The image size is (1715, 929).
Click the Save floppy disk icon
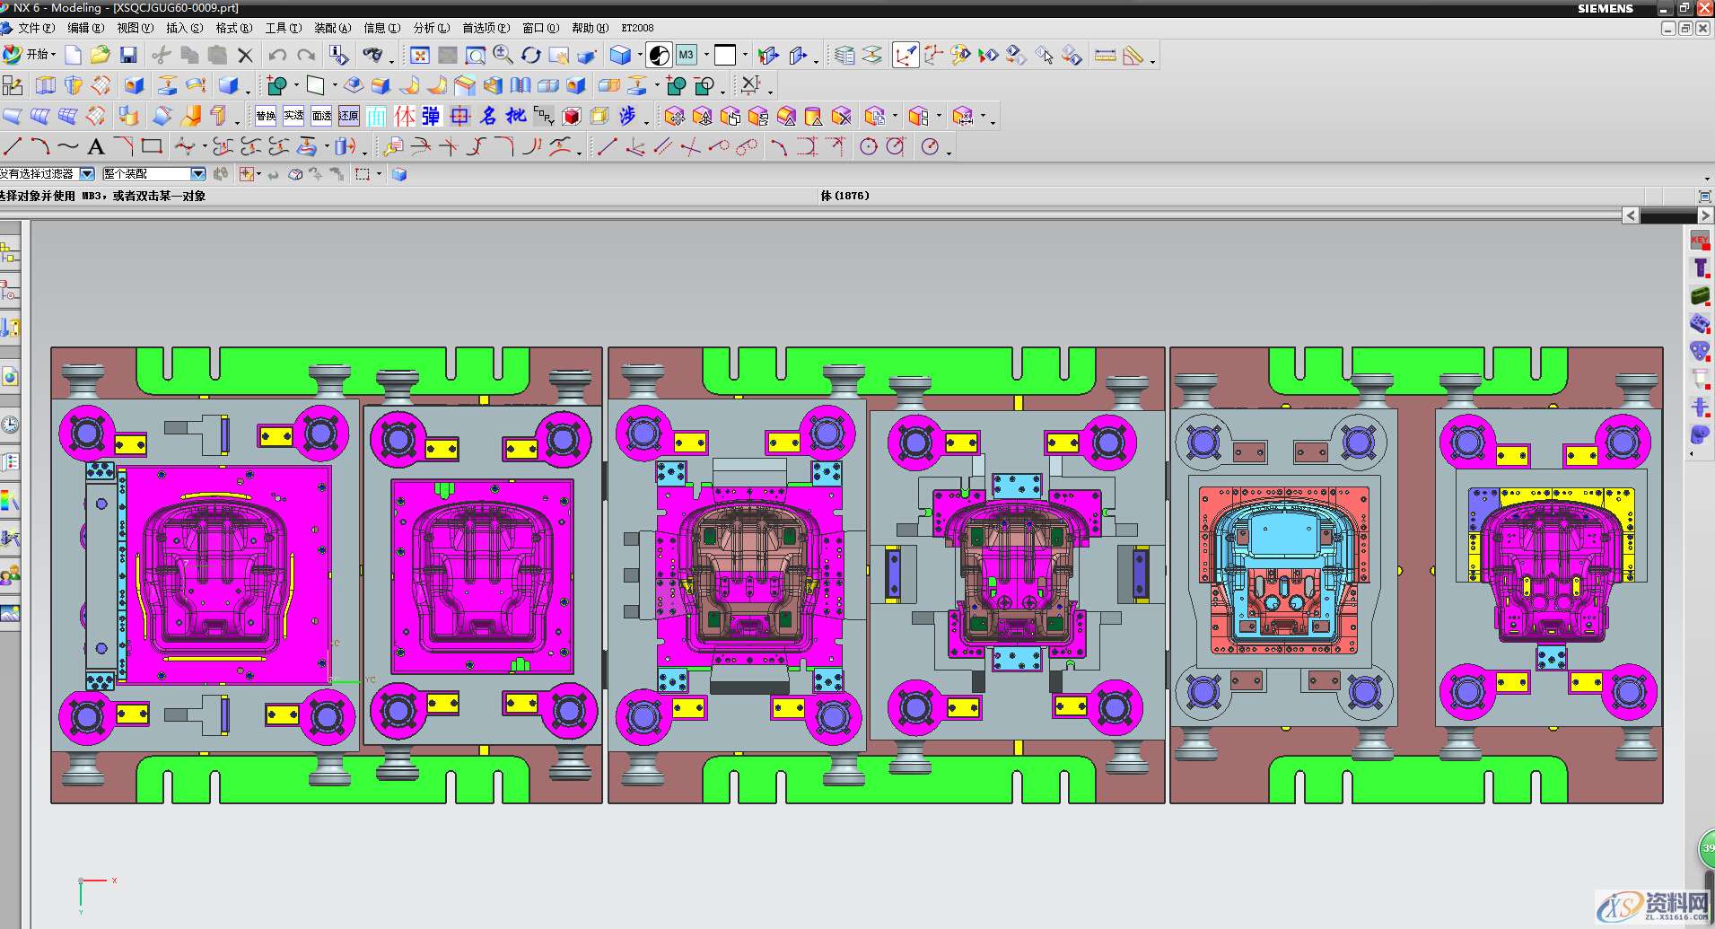[x=128, y=56]
